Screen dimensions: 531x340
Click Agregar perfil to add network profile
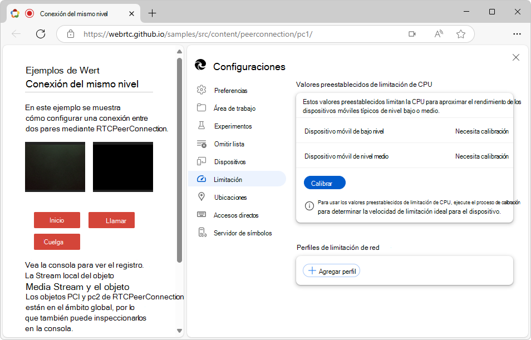tap(331, 270)
